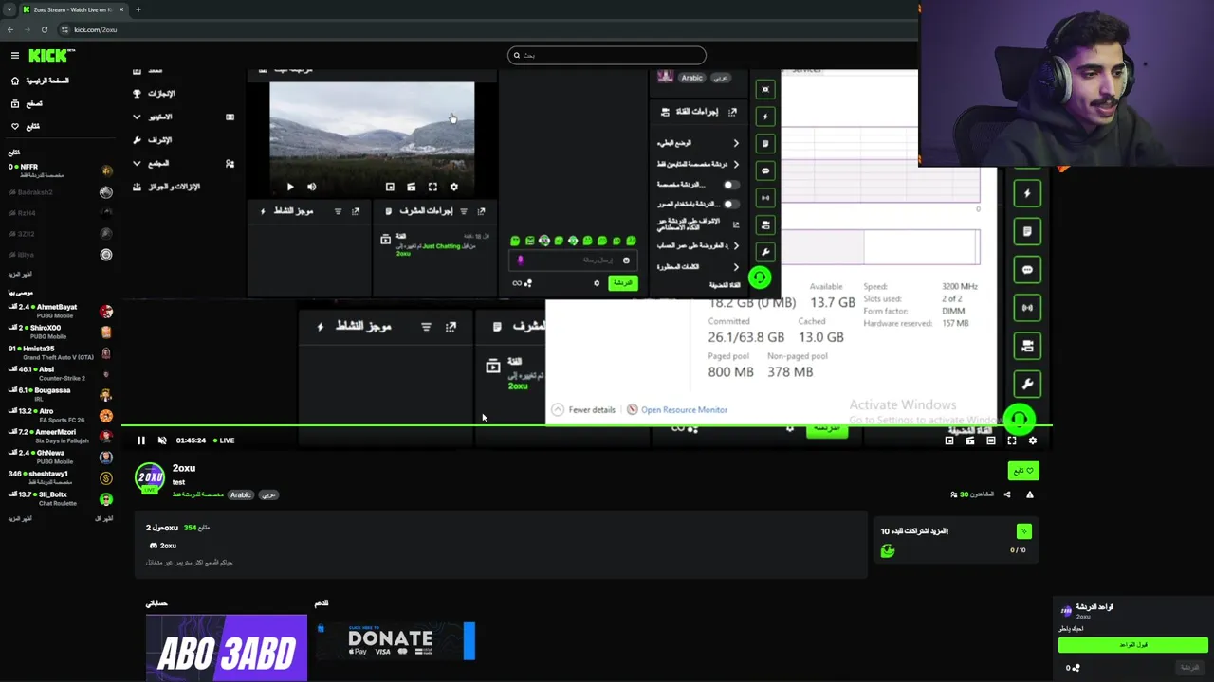Open AhmetBayat recommended PUBG Mobile channel

point(59,311)
